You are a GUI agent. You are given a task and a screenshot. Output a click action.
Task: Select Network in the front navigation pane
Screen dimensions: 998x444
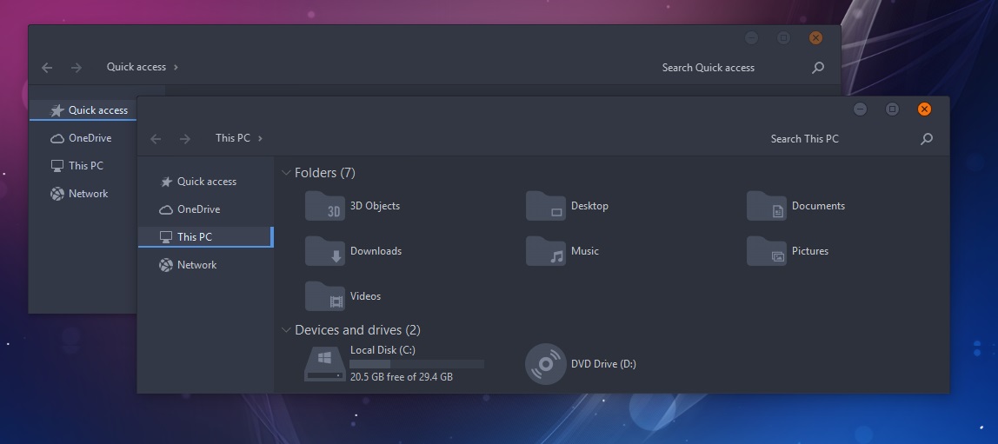[x=196, y=265]
